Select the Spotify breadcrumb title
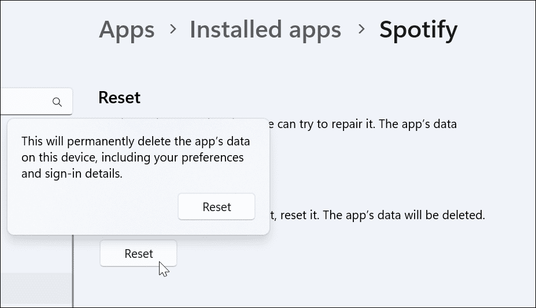The width and height of the screenshot is (536, 308). 418,29
